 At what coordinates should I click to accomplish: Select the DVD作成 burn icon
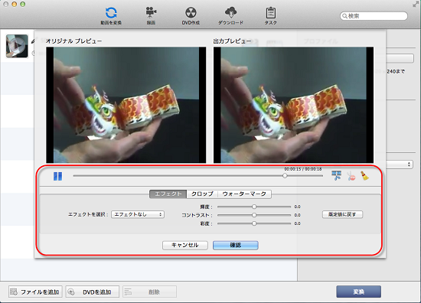coord(191,16)
